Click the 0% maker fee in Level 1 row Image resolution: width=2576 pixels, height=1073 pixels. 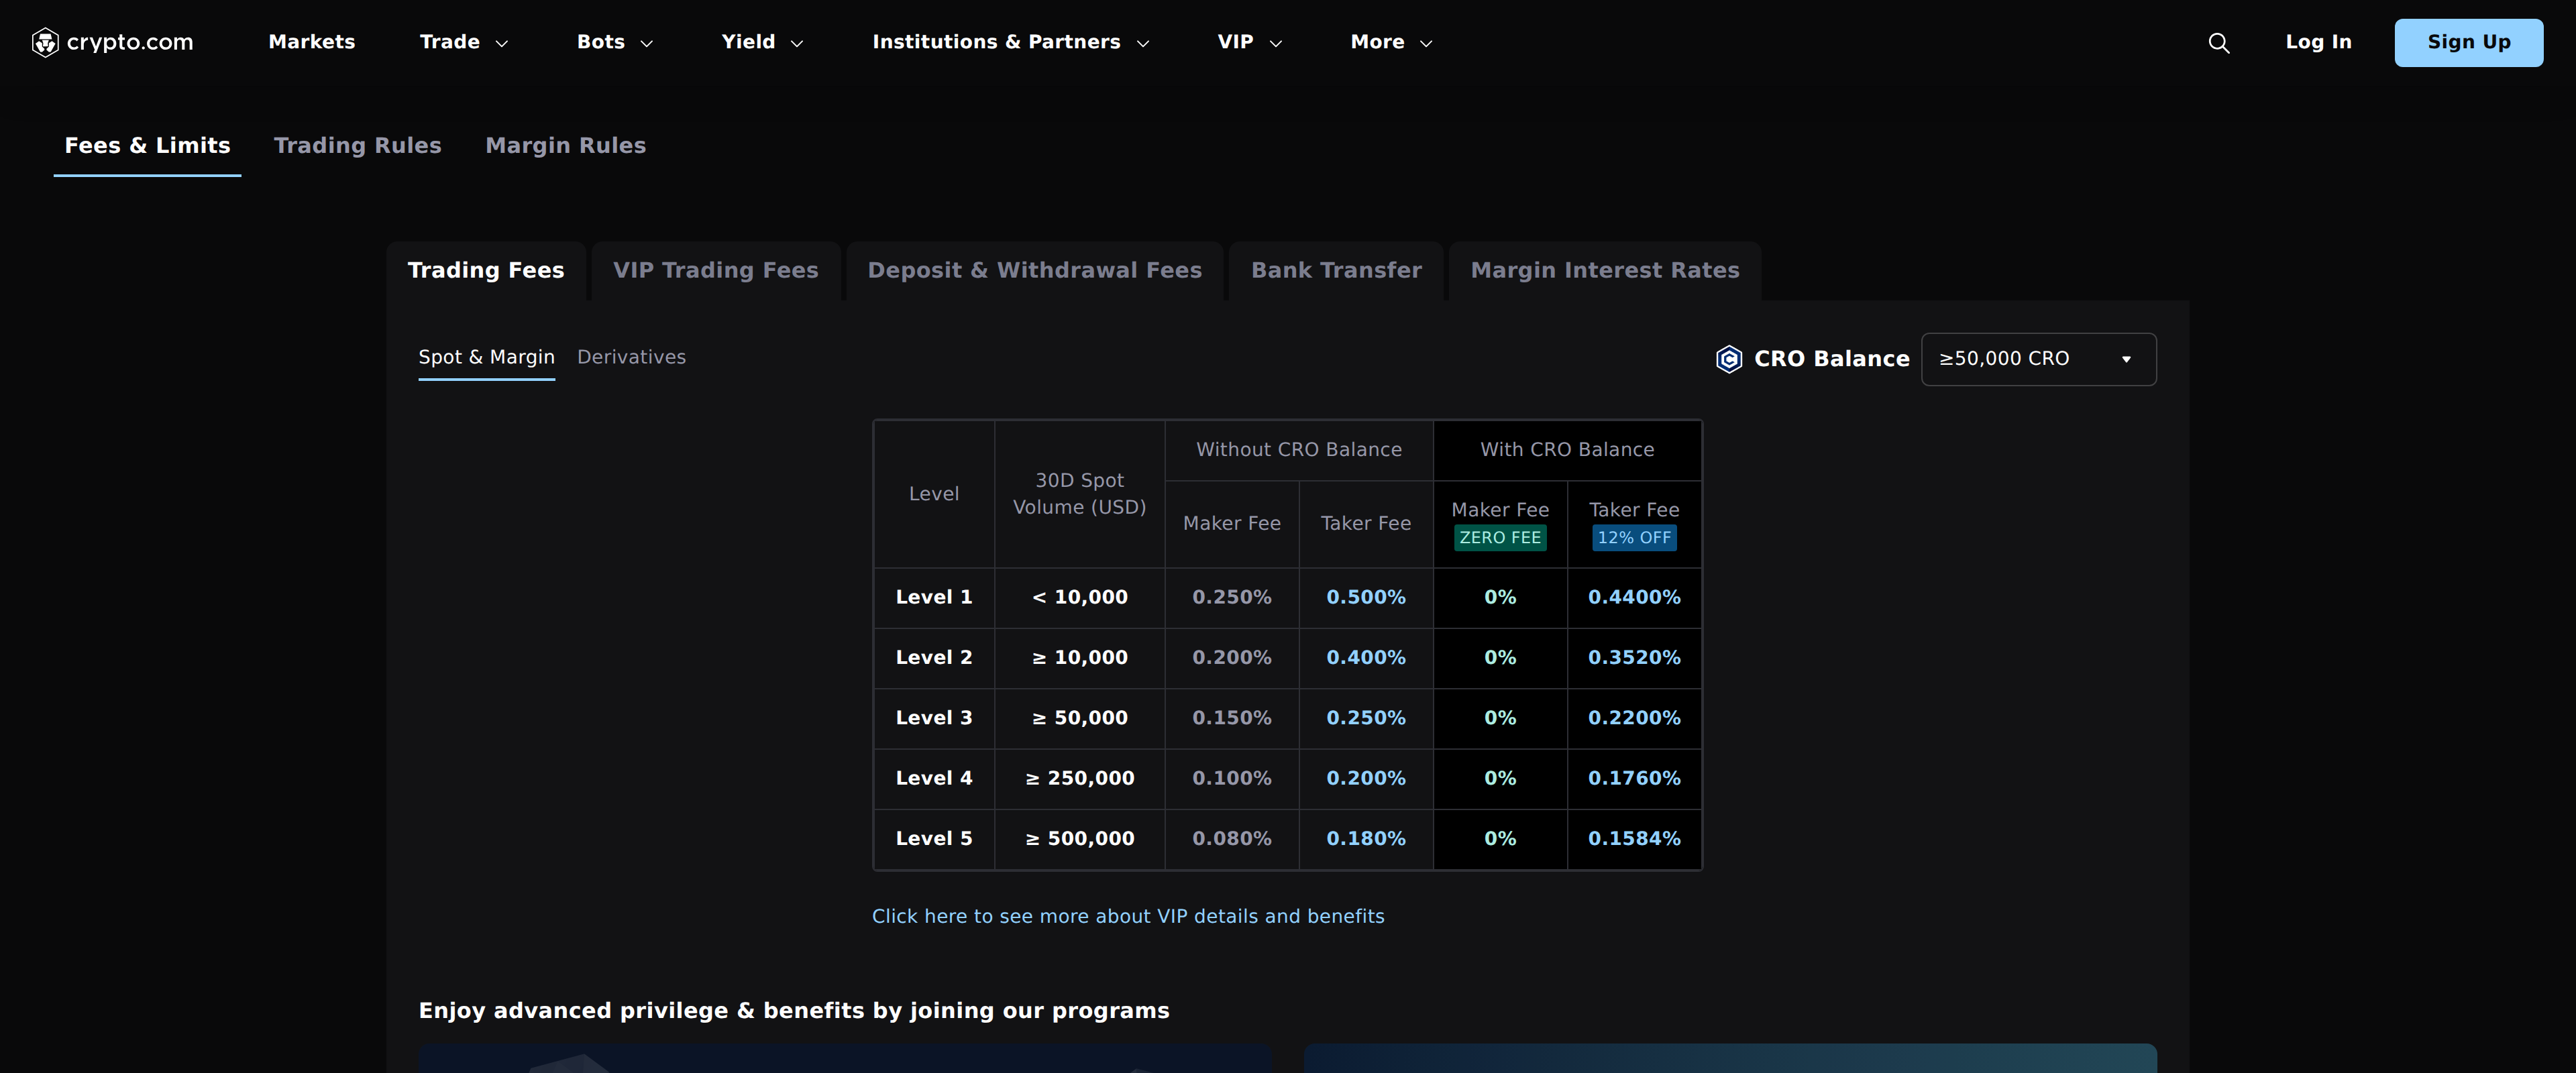[1500, 598]
